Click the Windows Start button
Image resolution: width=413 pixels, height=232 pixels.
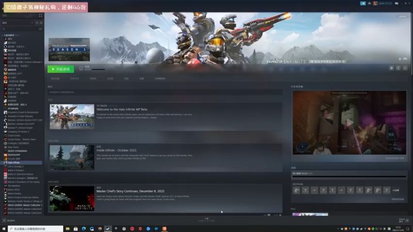[4, 229]
